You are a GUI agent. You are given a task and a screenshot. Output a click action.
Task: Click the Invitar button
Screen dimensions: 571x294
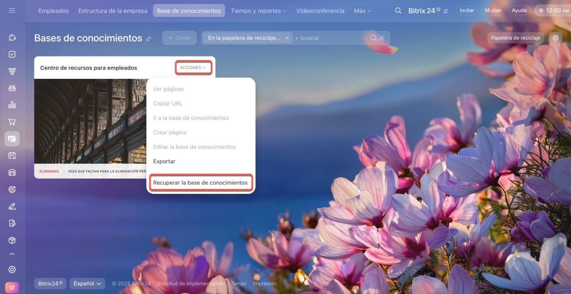(467, 10)
